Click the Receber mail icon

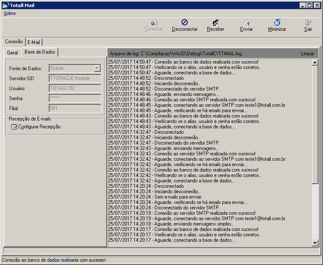coord(216,22)
